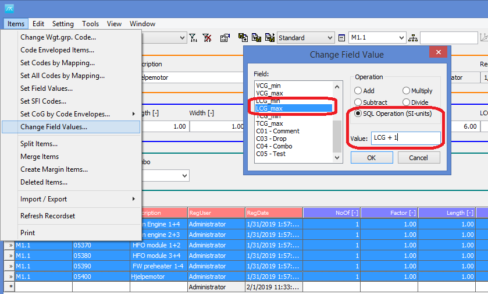Click the first save layout icon
The image size is (488, 294).
point(243,38)
